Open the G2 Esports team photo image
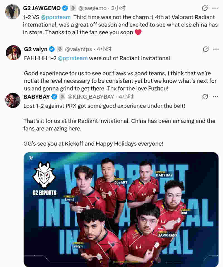The height and width of the screenshot is (267, 223). [x=121, y=209]
